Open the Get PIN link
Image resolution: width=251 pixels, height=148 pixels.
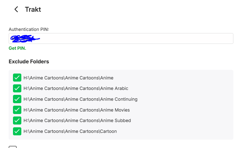(17, 49)
